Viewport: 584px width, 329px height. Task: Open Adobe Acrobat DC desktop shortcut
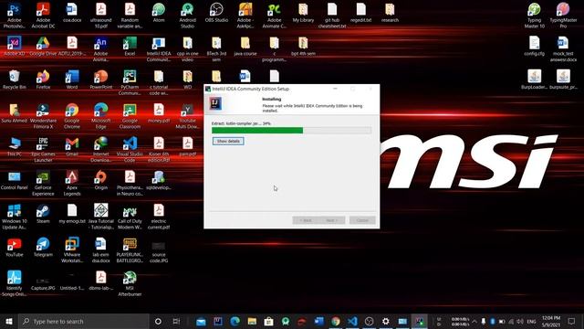[43, 15]
